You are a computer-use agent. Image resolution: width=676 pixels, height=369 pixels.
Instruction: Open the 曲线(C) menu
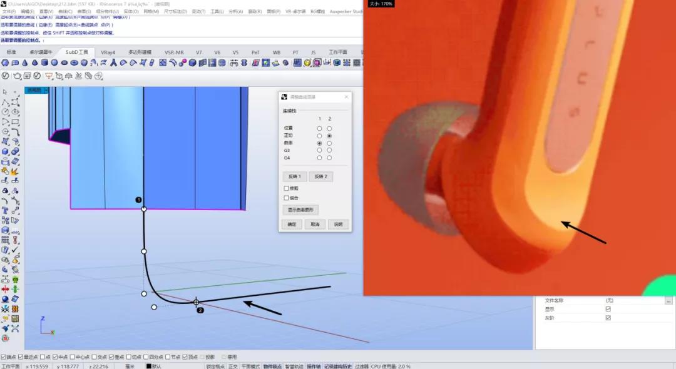[64, 12]
